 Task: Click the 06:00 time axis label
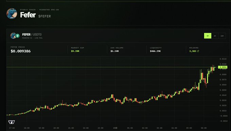204,128
